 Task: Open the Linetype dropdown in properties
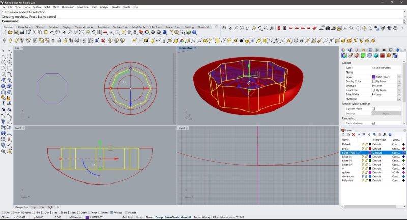(399, 86)
